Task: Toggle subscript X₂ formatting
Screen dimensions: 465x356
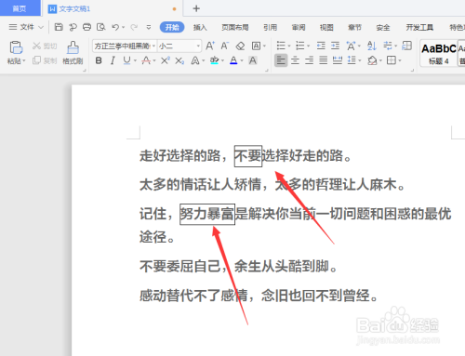Action: tap(179, 60)
